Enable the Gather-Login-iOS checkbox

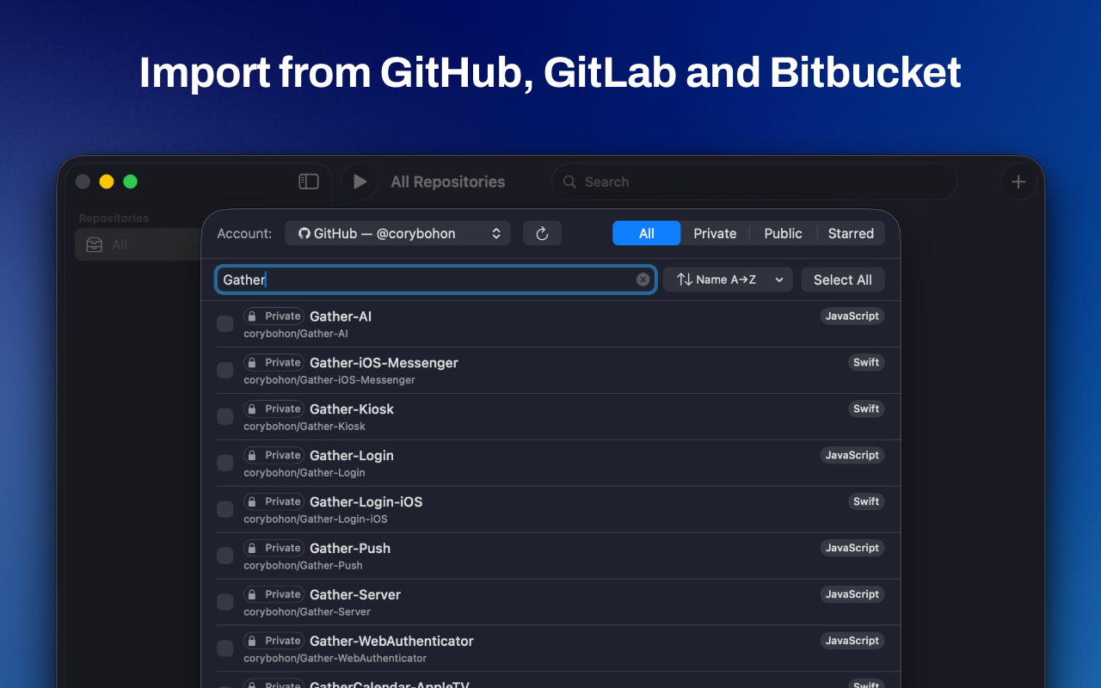pyautogui.click(x=225, y=510)
